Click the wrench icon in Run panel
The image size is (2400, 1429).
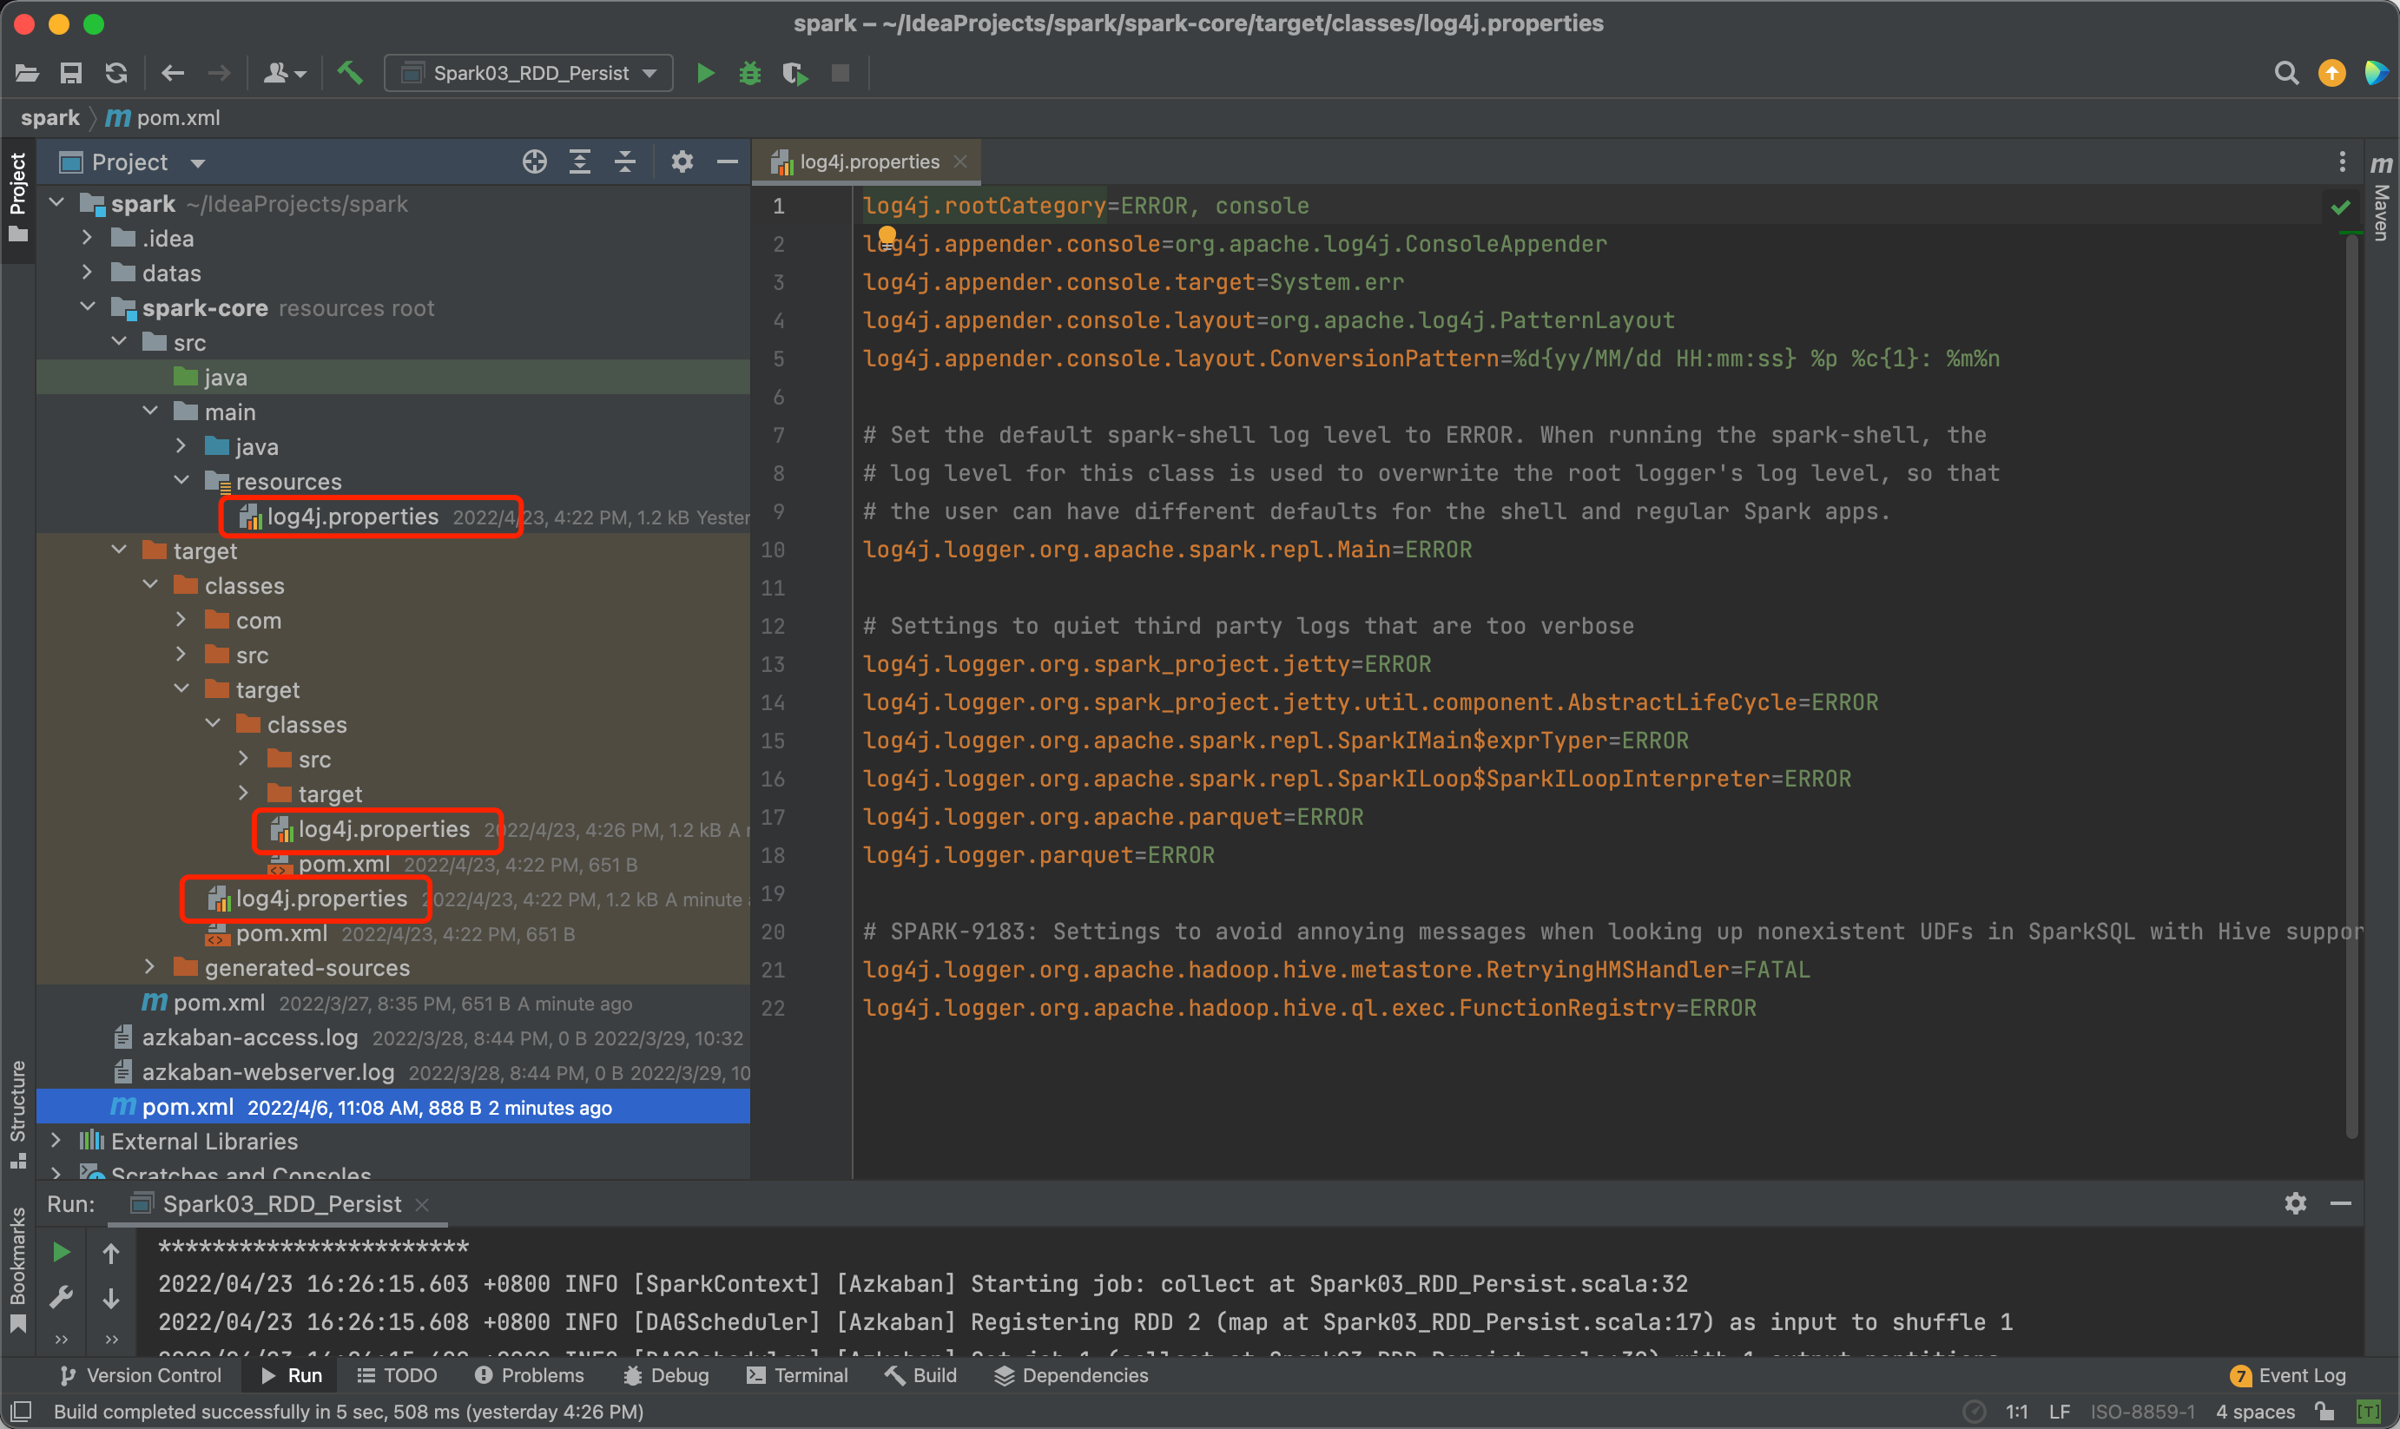[x=61, y=1297]
